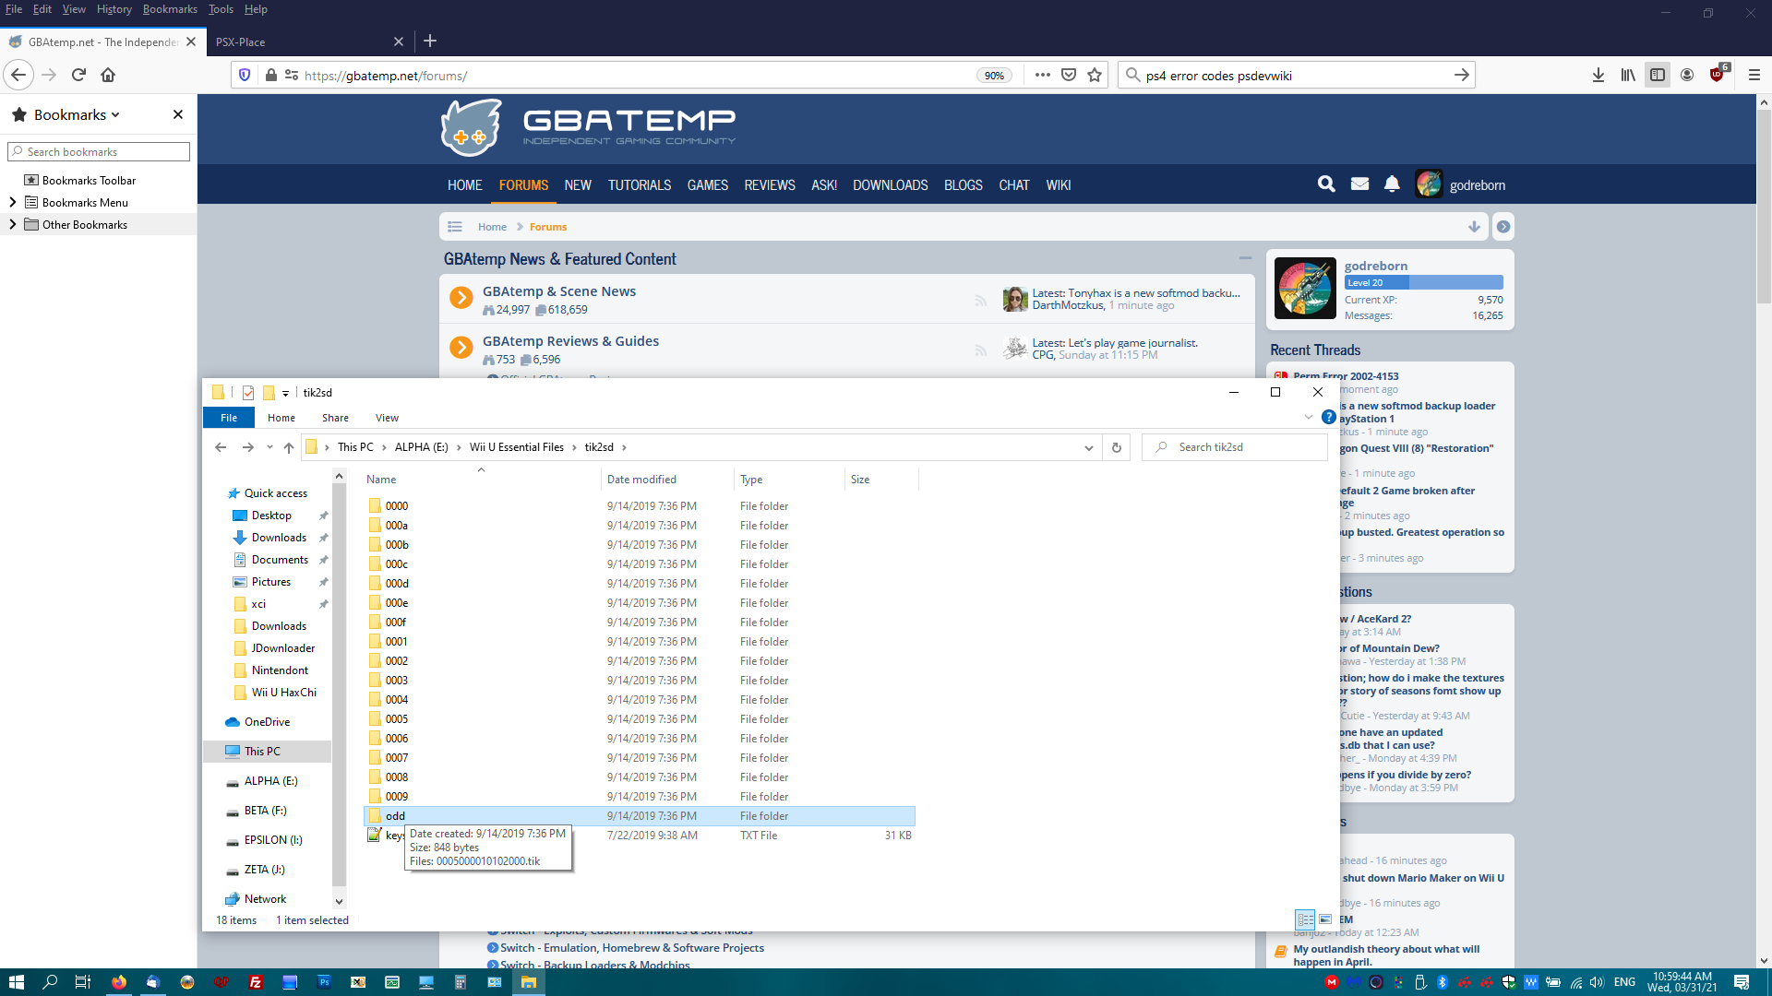Bookmark this page with star icon
Image resolution: width=1772 pixels, height=996 pixels.
(x=1095, y=75)
